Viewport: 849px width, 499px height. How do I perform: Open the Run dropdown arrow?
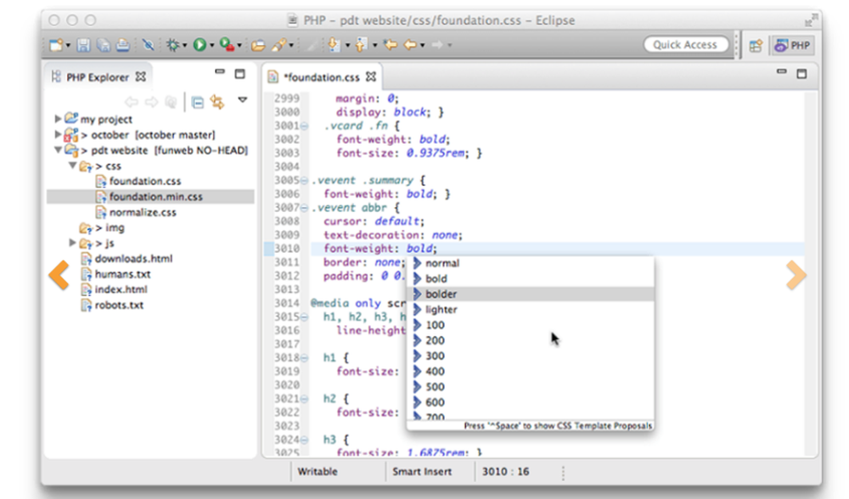point(211,46)
